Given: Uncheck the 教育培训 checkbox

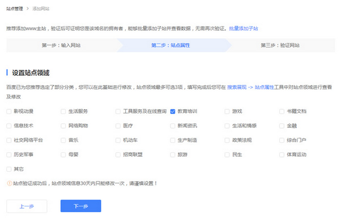Looking at the screenshot, I should [x=173, y=112].
